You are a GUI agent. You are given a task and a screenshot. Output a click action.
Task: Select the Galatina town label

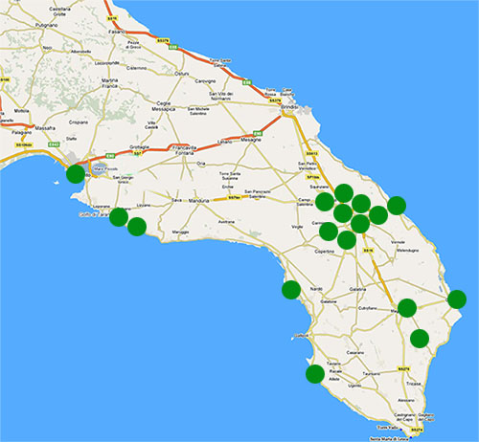click(357, 289)
